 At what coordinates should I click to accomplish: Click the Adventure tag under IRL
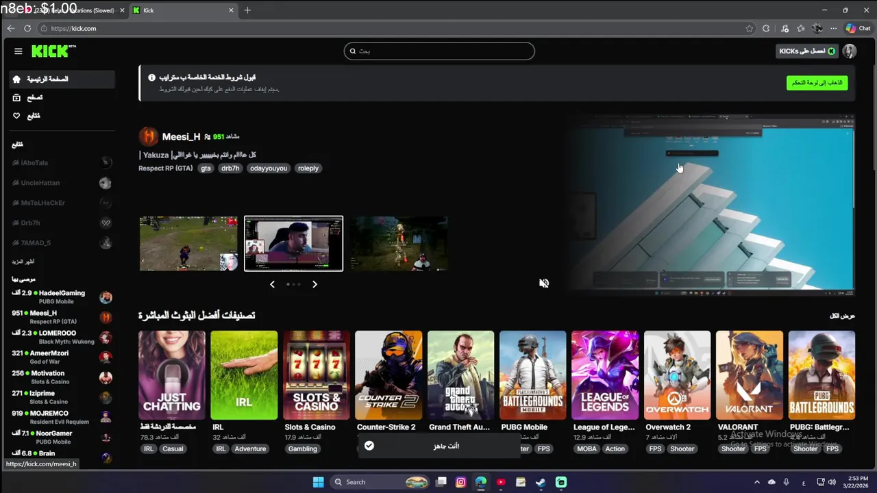pyautogui.click(x=250, y=449)
